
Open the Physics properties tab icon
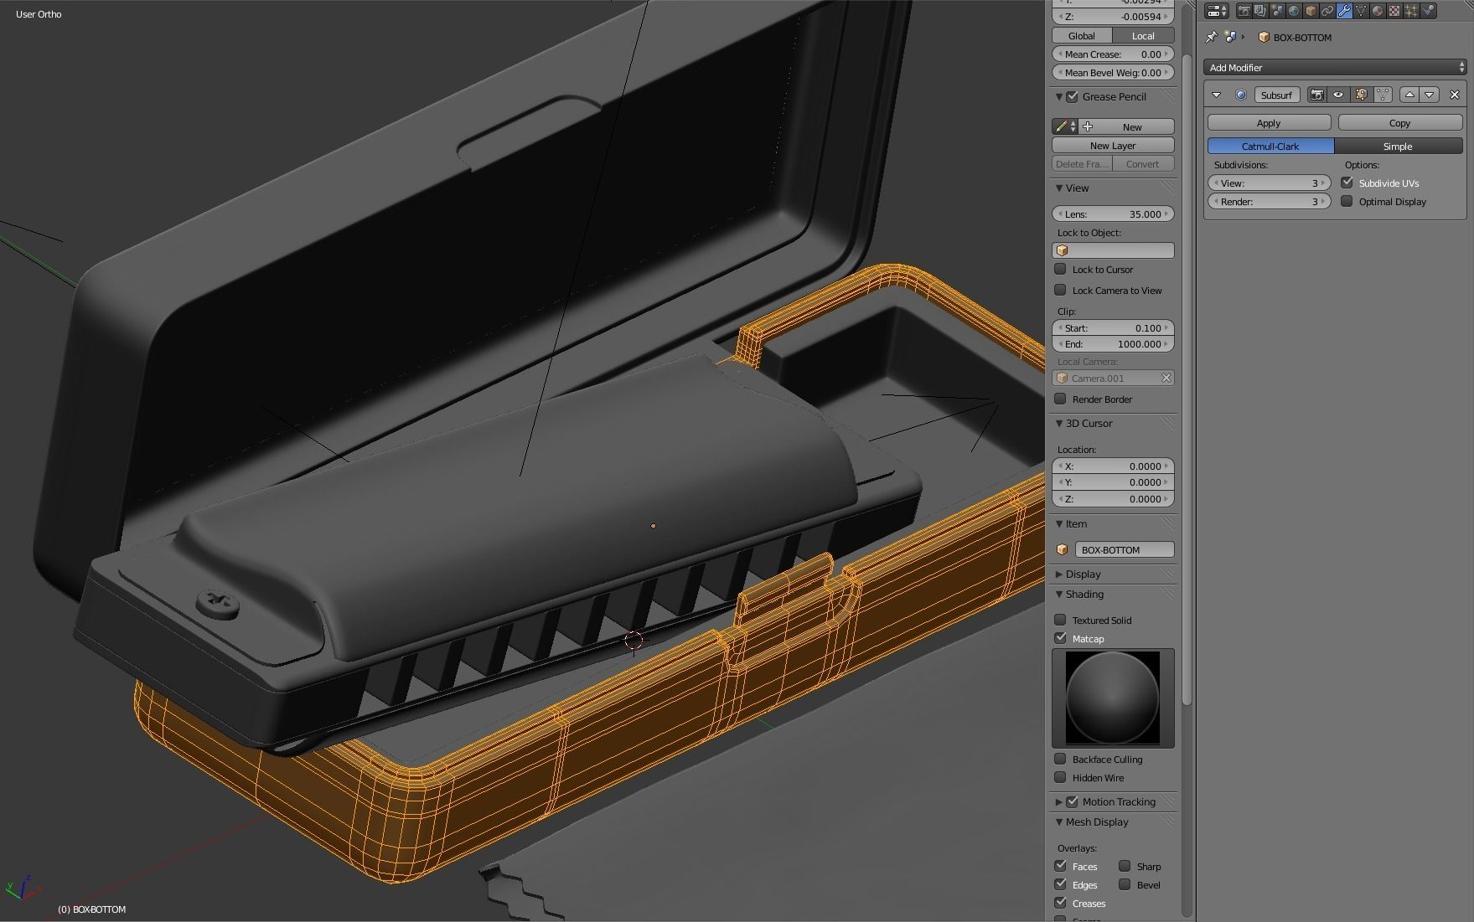click(x=1428, y=11)
